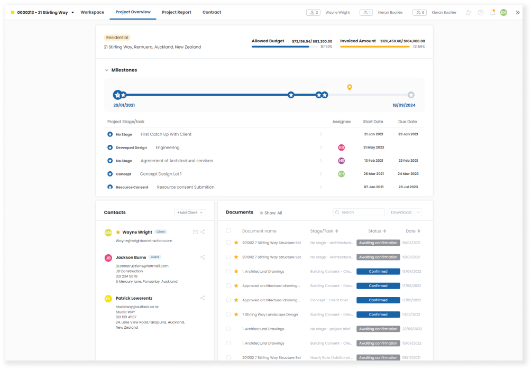The image size is (532, 370).
Task: Check the checkbox for 7 Stirling Way Landscape Design
Action: pyautogui.click(x=228, y=314)
